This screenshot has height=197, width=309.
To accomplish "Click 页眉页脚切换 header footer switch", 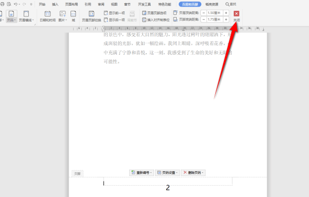I will pos(92,16).
